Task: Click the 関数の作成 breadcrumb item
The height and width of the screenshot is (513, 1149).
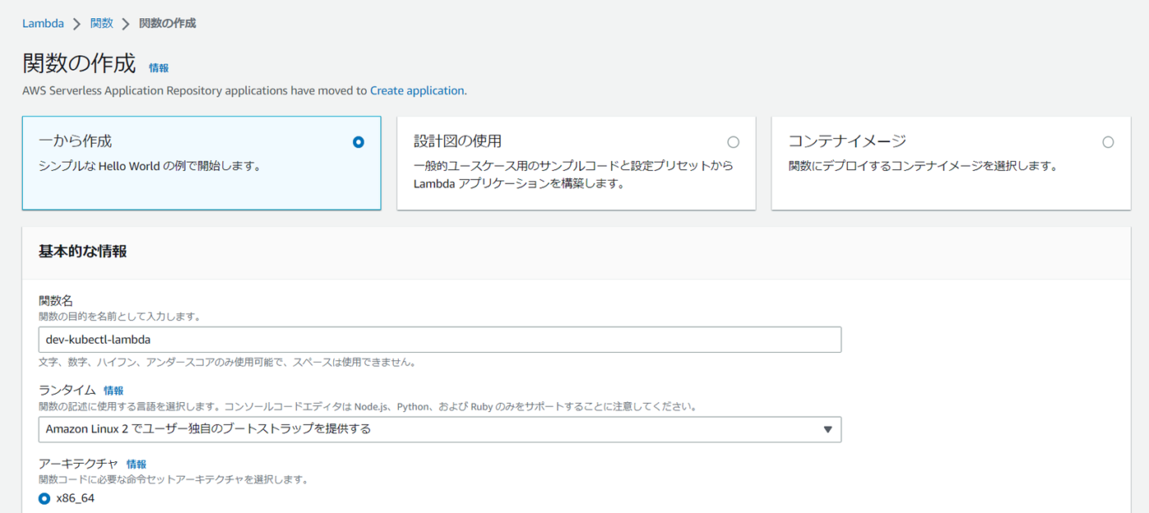Action: pos(167,23)
